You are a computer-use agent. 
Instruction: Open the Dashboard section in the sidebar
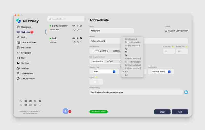[26, 27]
